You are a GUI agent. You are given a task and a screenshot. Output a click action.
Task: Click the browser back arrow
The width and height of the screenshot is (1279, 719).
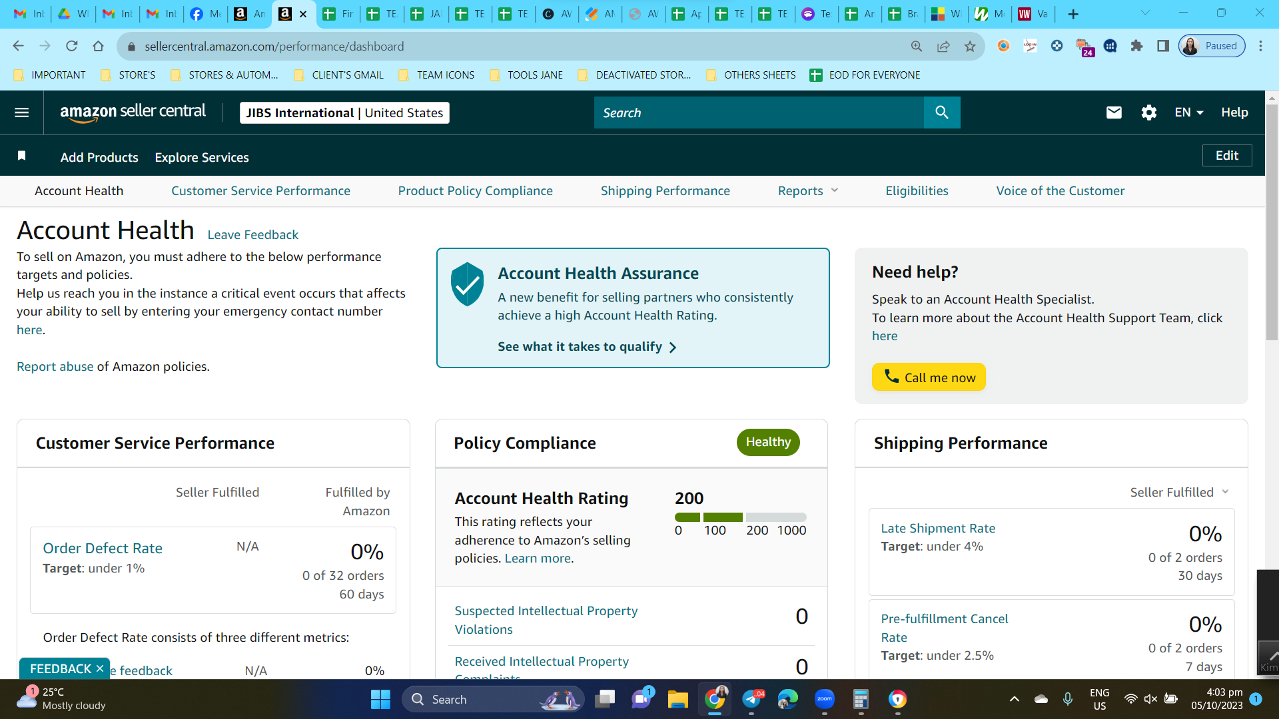(19, 46)
